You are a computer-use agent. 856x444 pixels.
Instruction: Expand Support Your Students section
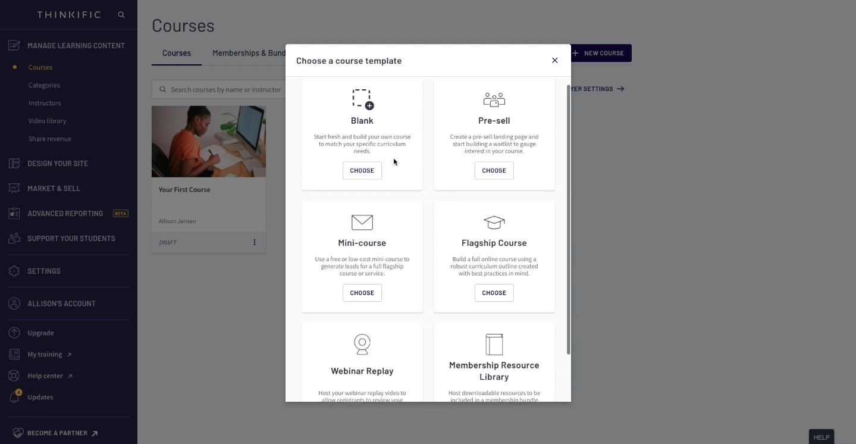click(71, 238)
